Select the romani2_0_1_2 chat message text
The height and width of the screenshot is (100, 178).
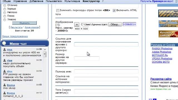[13, 96]
